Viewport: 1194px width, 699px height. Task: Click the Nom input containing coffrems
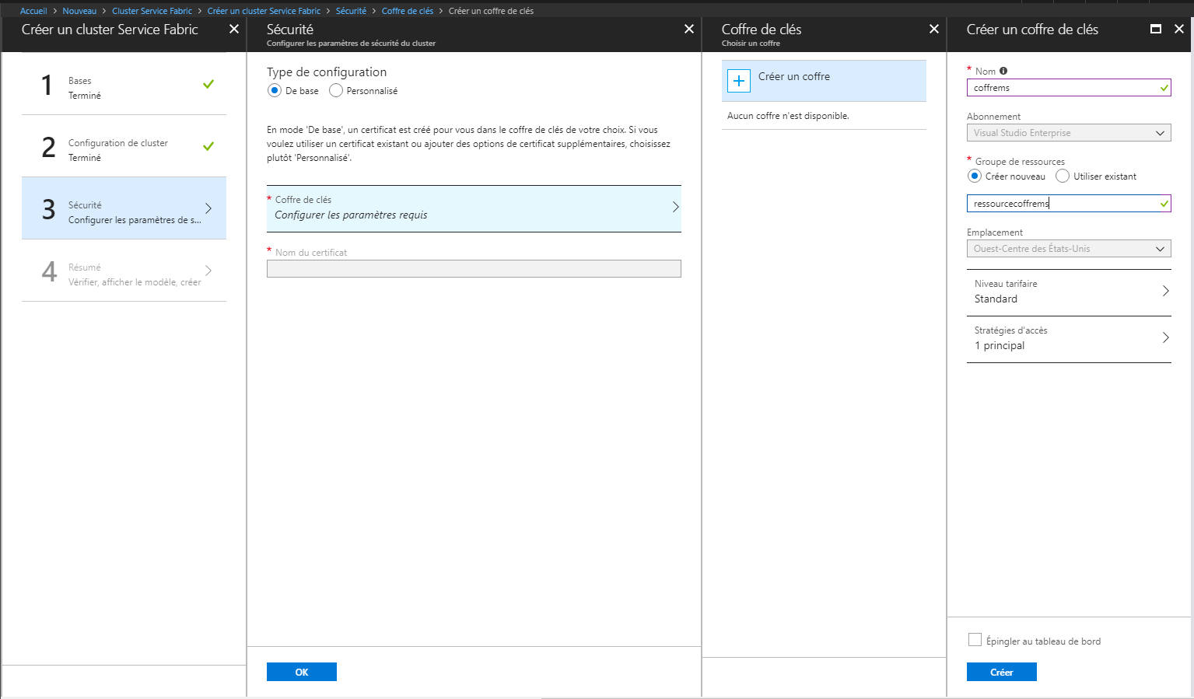1069,88
